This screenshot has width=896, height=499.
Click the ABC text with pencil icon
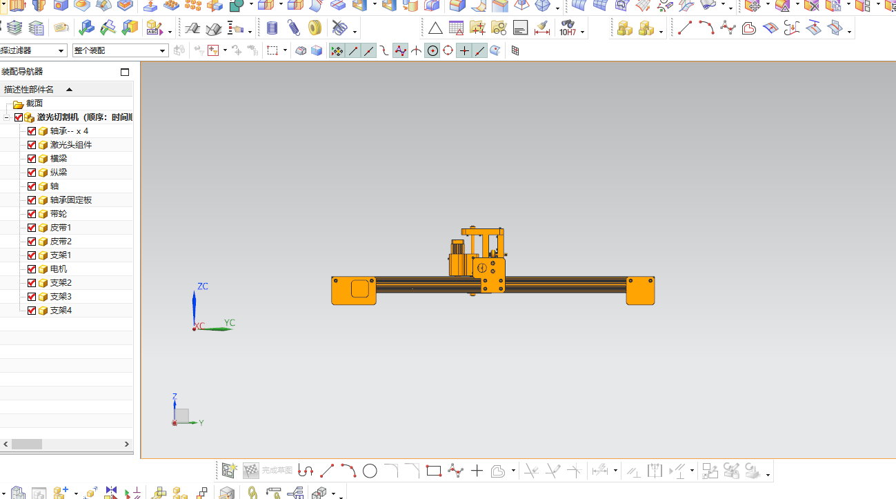tap(153, 28)
